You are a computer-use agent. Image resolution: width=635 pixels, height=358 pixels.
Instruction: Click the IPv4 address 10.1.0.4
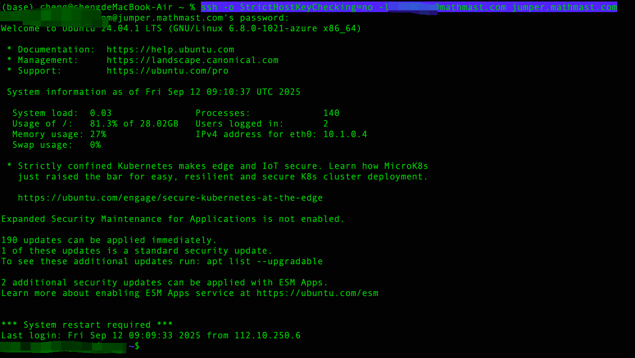point(345,134)
